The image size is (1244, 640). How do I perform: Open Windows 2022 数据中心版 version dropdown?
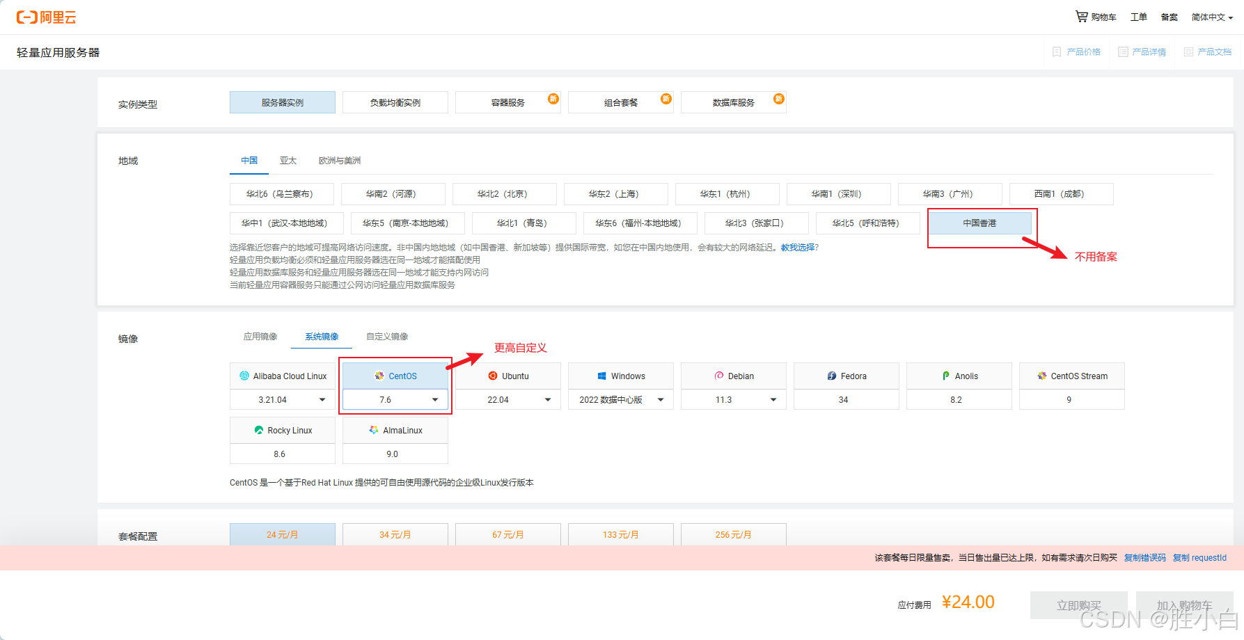tap(621, 399)
